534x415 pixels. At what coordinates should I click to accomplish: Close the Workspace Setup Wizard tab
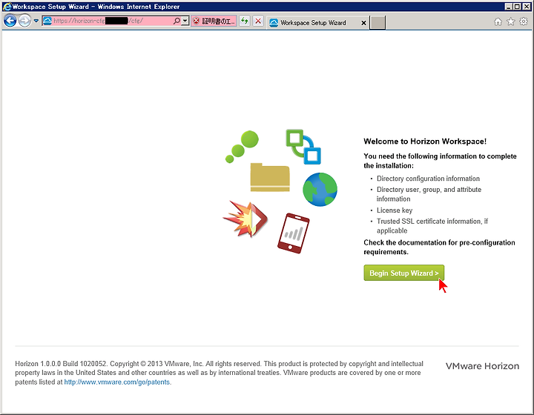[363, 23]
